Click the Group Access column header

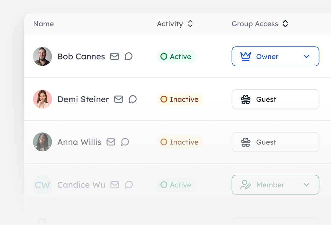click(255, 24)
